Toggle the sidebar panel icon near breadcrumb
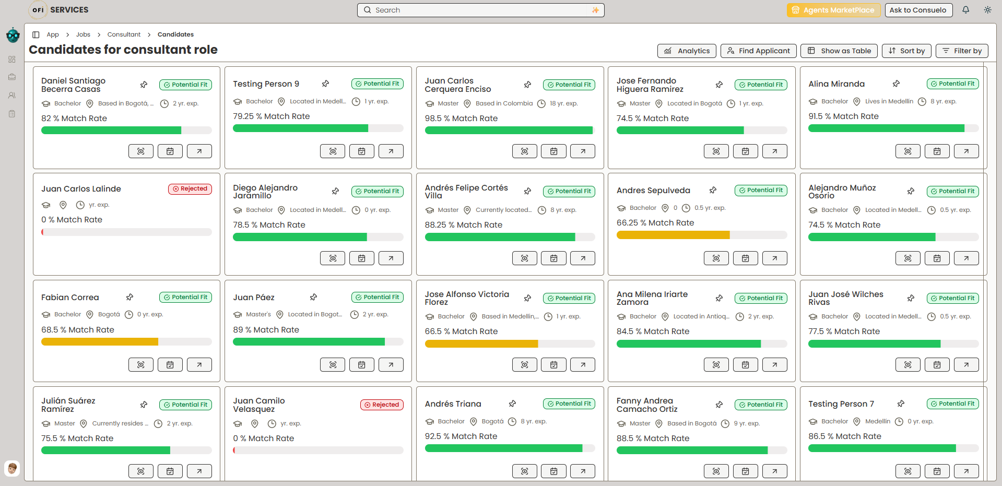 (36, 34)
